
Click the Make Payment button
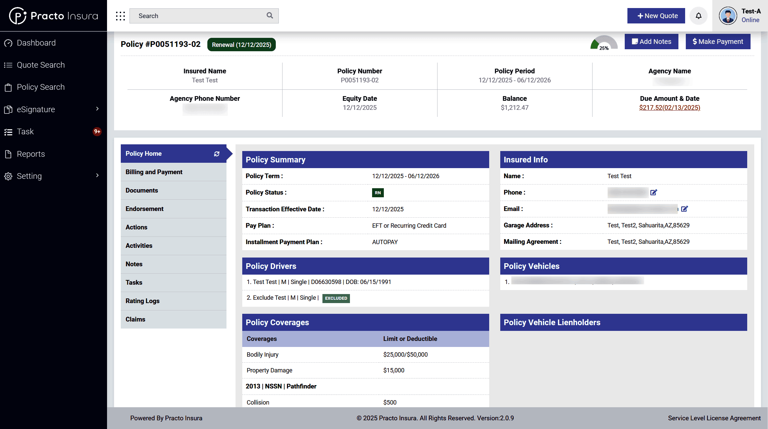pos(718,42)
